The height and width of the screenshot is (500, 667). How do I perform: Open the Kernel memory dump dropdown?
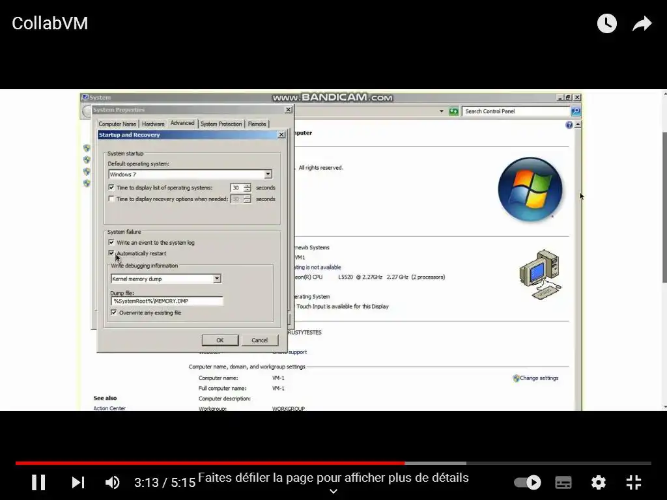pyautogui.click(x=217, y=279)
